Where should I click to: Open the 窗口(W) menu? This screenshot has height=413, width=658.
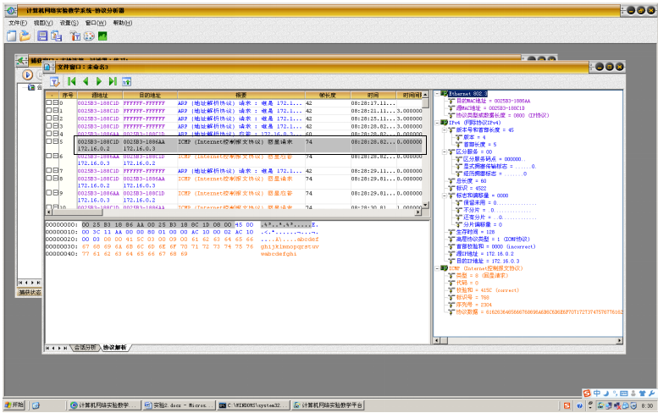(x=96, y=23)
